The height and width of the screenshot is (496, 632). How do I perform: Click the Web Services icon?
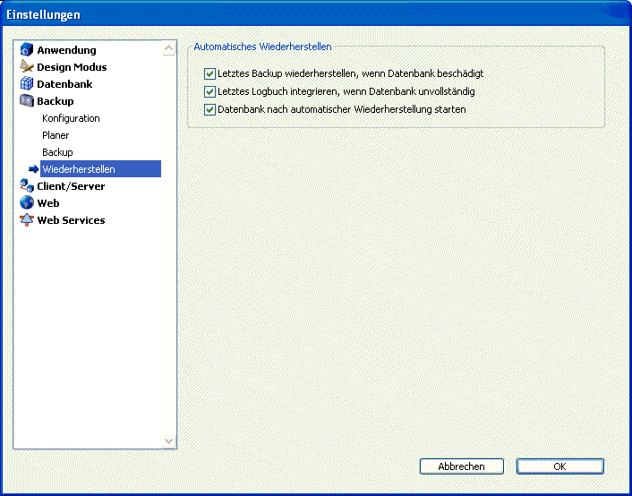click(x=27, y=220)
